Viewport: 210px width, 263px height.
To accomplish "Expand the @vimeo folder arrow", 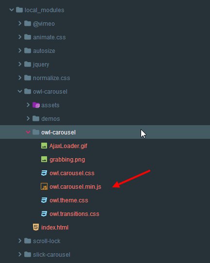I will pyautogui.click(x=20, y=23).
